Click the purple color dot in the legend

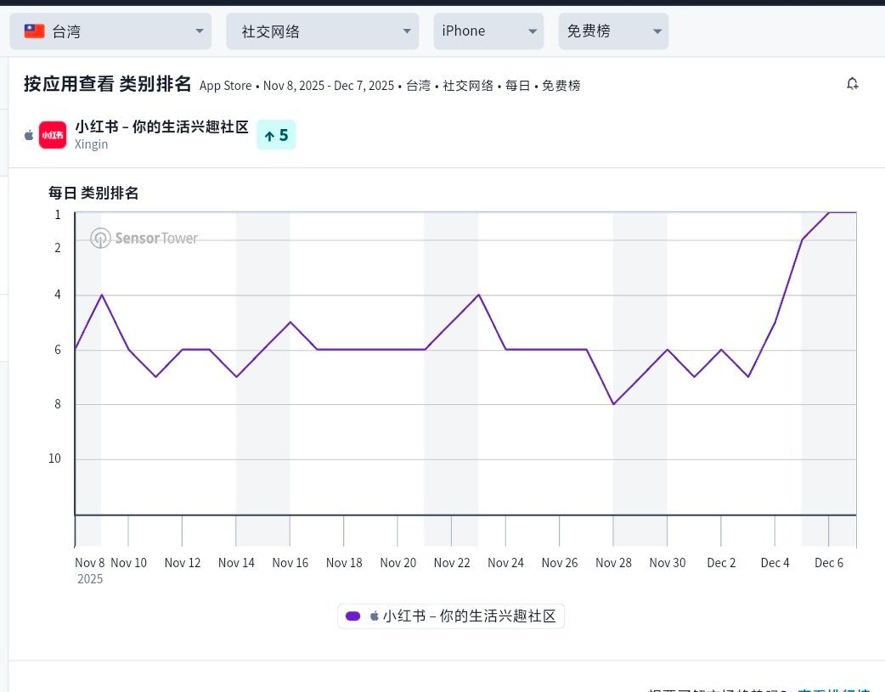[x=352, y=616]
